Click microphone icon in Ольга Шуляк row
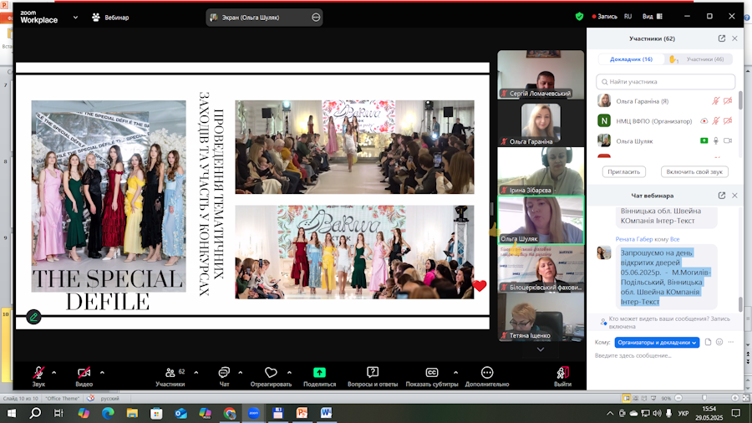 click(715, 140)
